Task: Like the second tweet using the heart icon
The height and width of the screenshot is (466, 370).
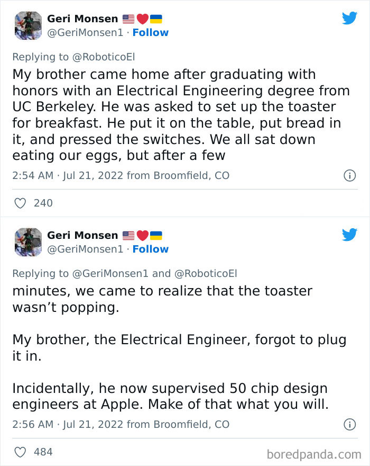Action: [20, 452]
